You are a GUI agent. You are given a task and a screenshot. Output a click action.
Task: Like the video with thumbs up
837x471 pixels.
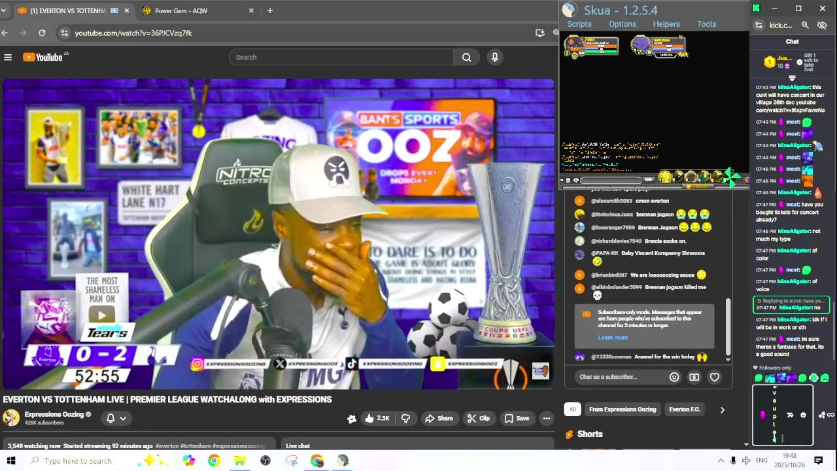click(x=377, y=419)
